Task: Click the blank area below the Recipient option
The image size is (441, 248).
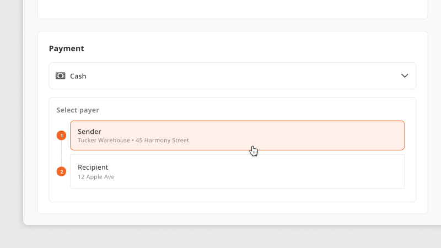Action: (232, 195)
